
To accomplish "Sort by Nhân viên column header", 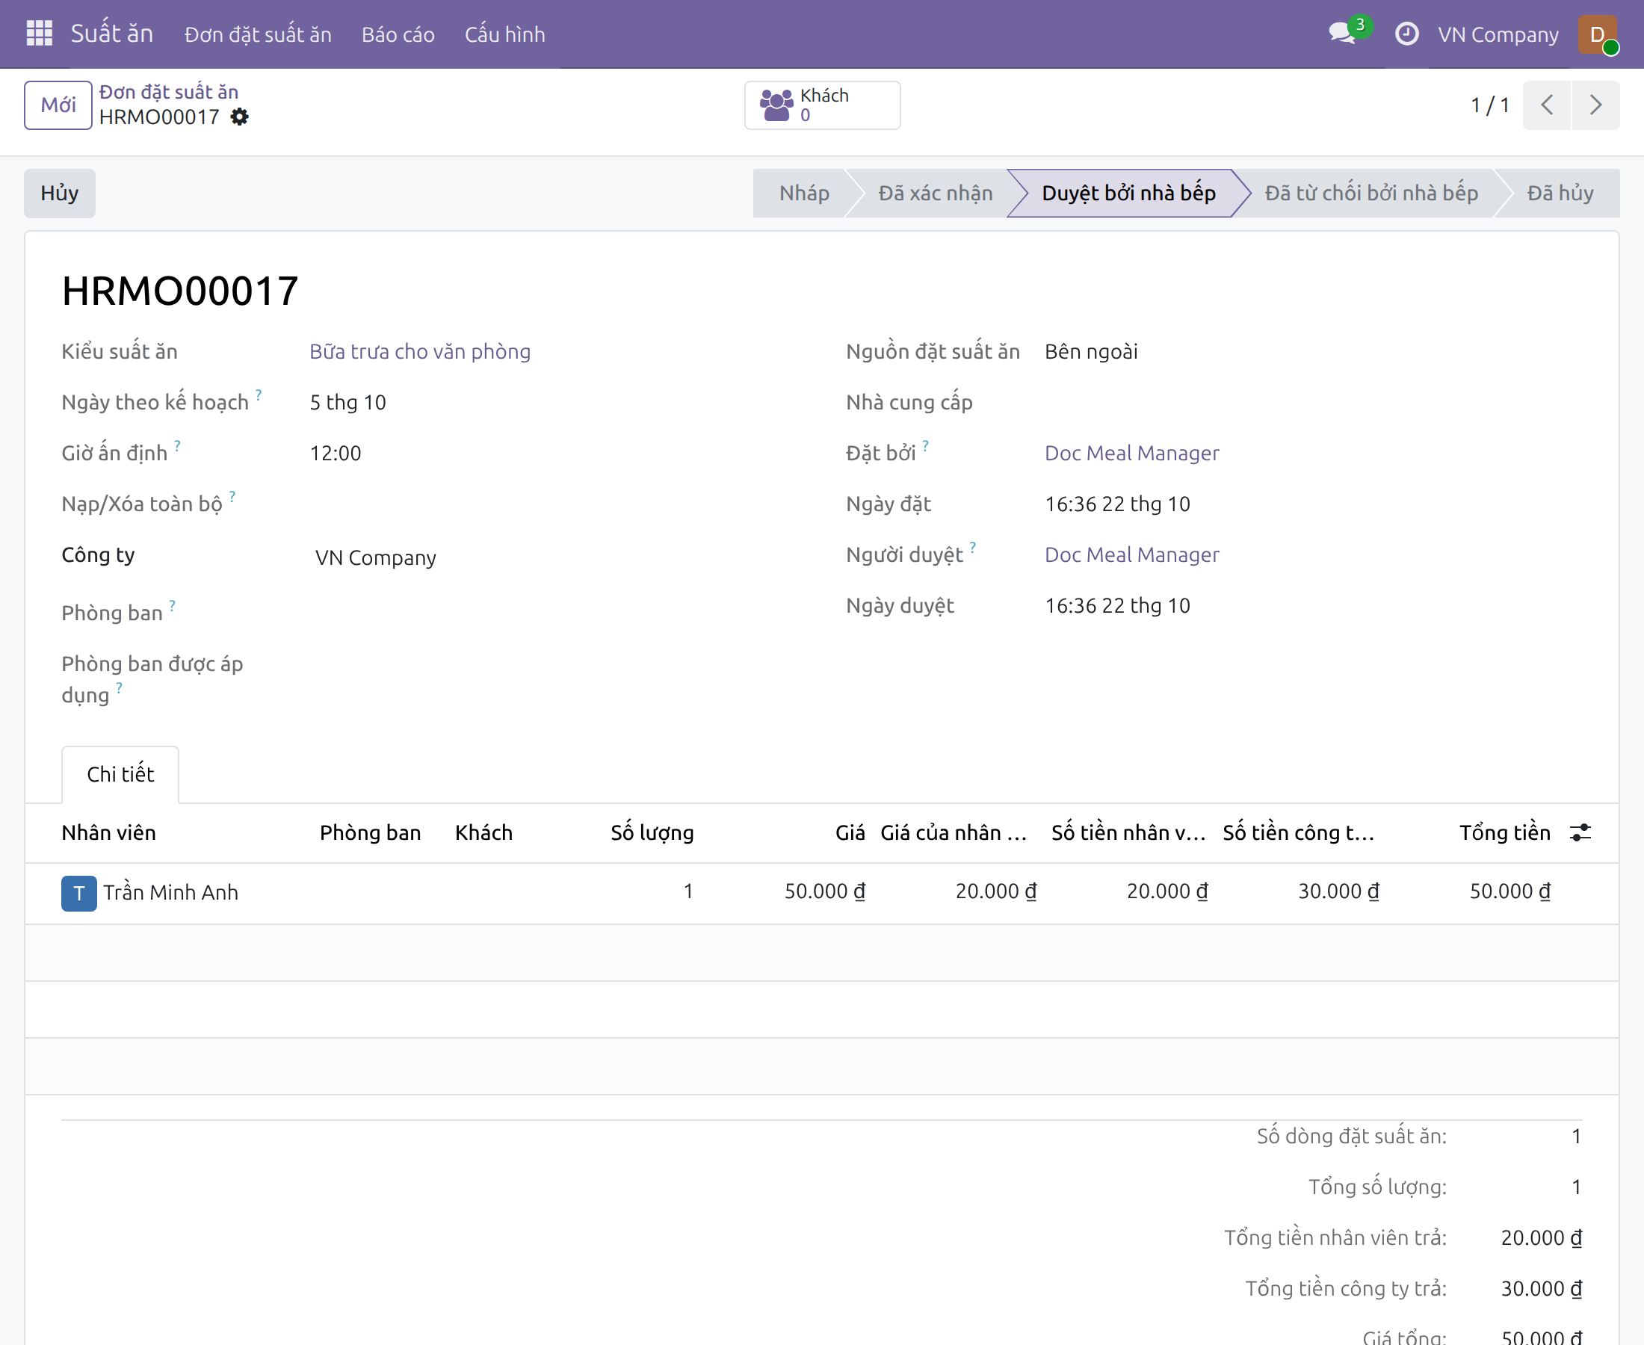I will (108, 833).
